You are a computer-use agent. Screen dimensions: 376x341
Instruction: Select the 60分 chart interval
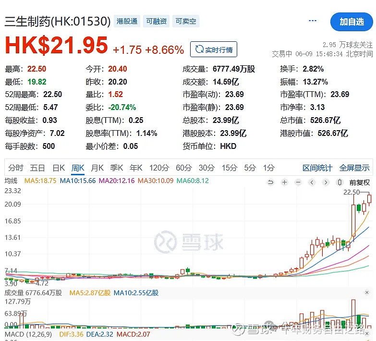pyautogui.click(x=184, y=168)
